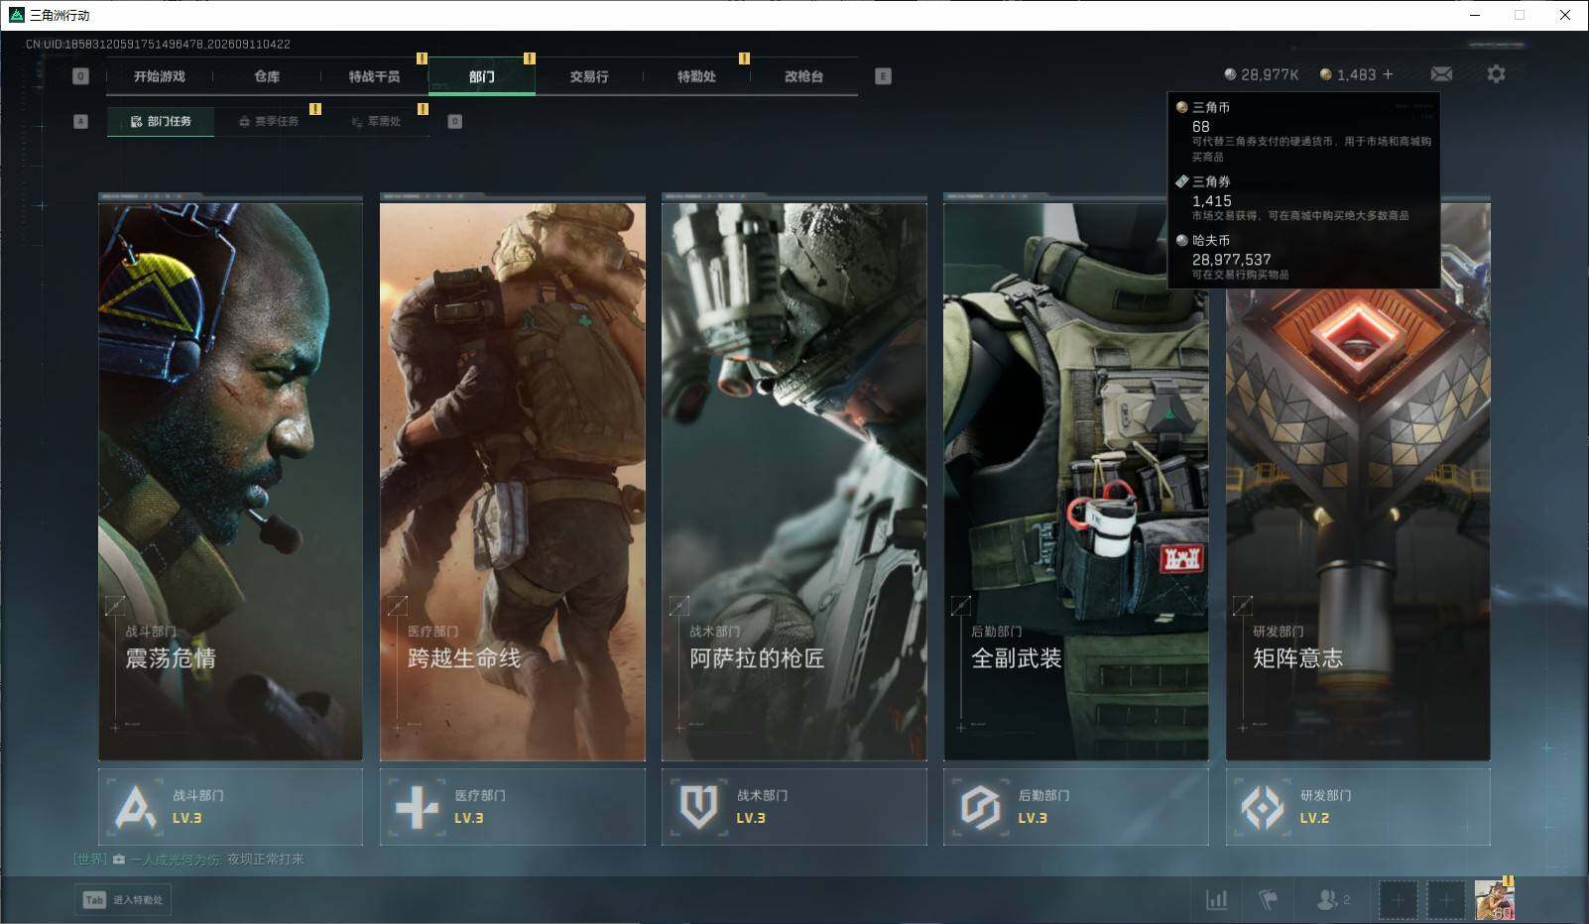Switch to the 特勤处 tab

click(x=696, y=76)
